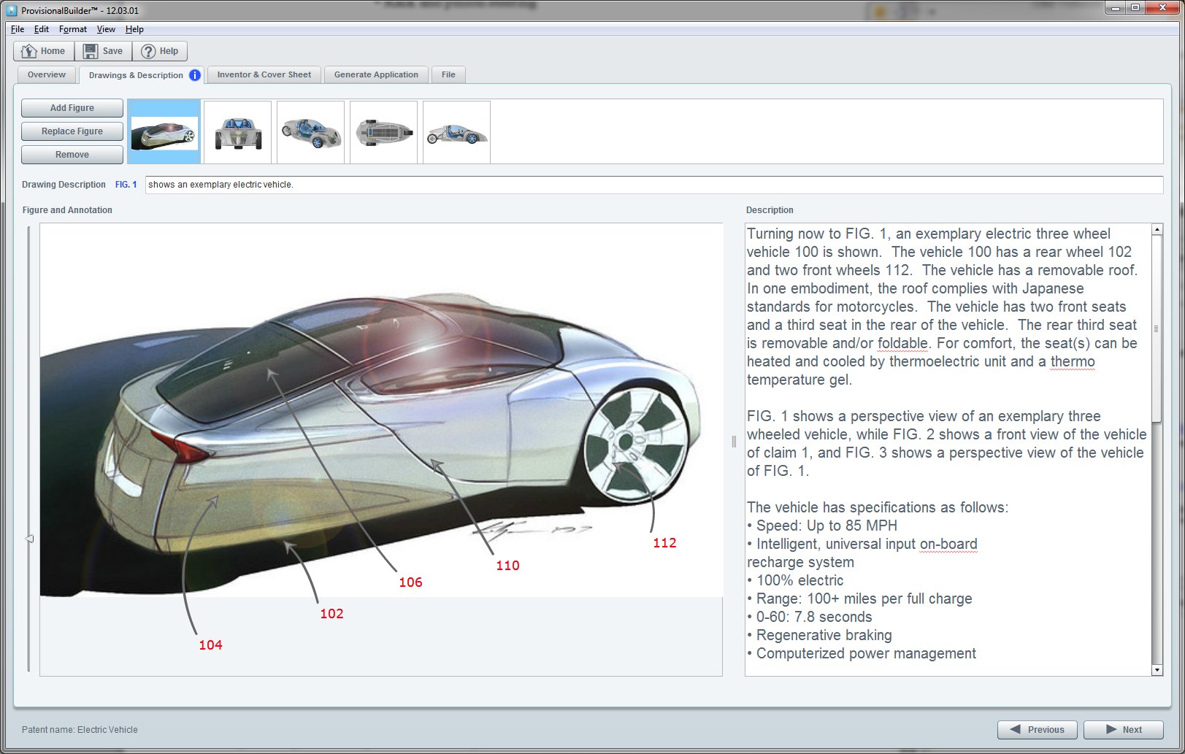Screen dimensions: 1185x754
Task: Open Help with the question mark icon
Action: click(160, 51)
